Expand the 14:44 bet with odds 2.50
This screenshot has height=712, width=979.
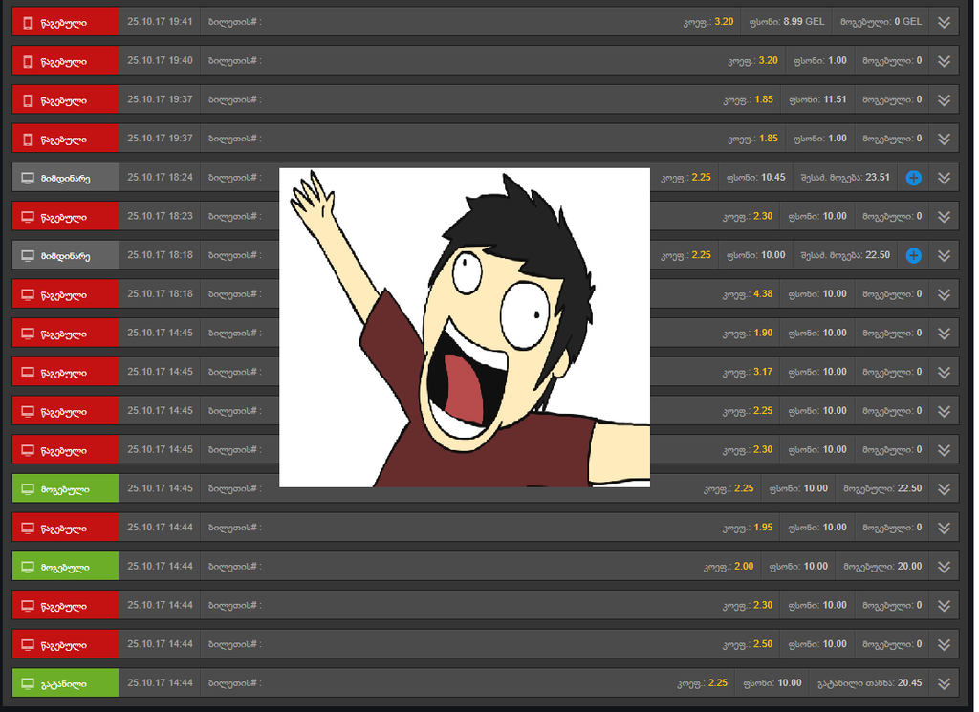point(944,644)
